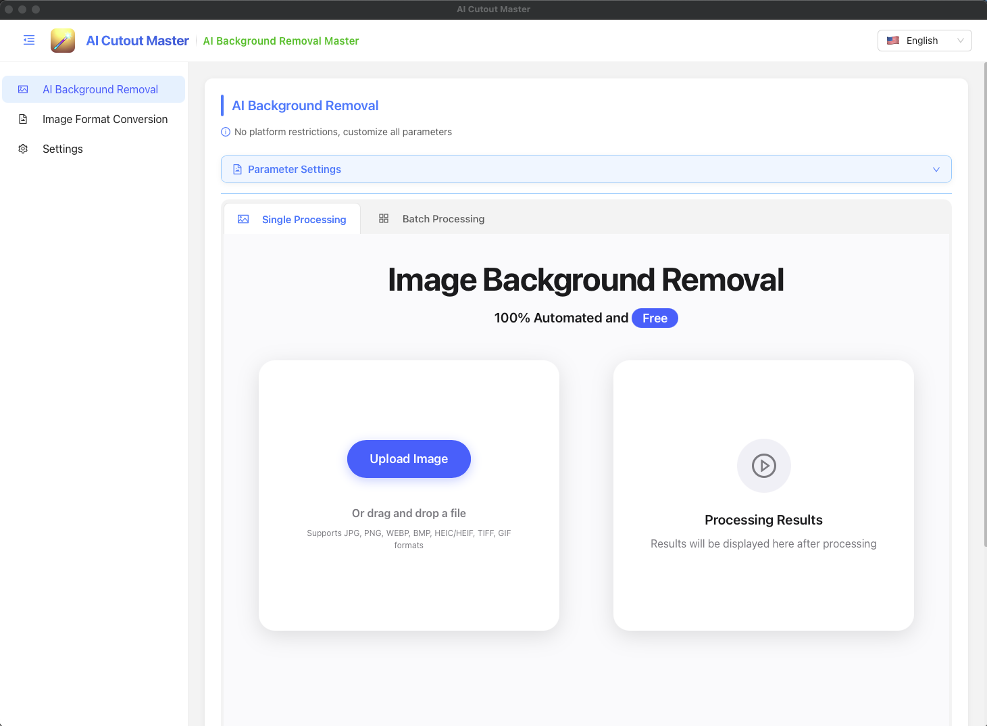The image size is (987, 726).
Task: Click the picture icon on Single Processing tab
Action: (x=243, y=219)
